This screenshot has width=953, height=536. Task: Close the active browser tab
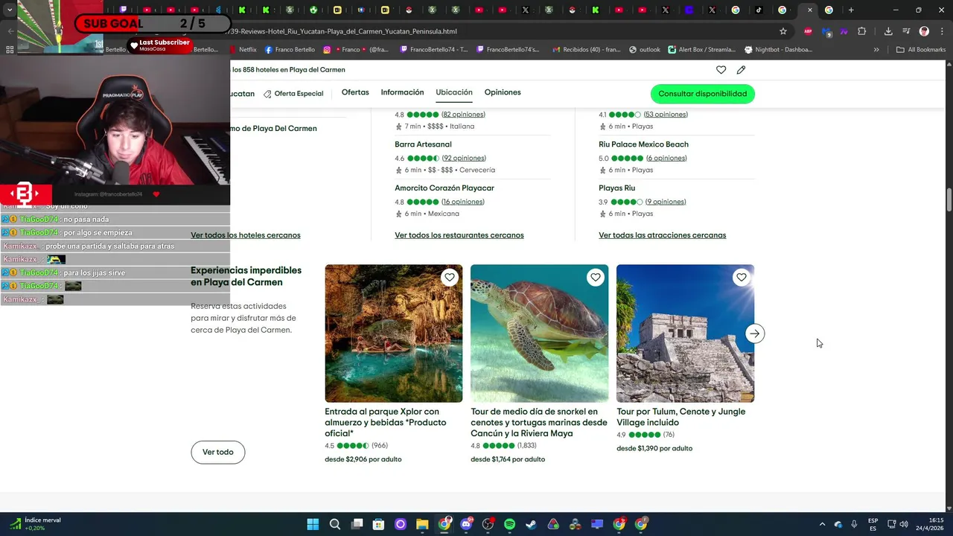pyautogui.click(x=810, y=10)
